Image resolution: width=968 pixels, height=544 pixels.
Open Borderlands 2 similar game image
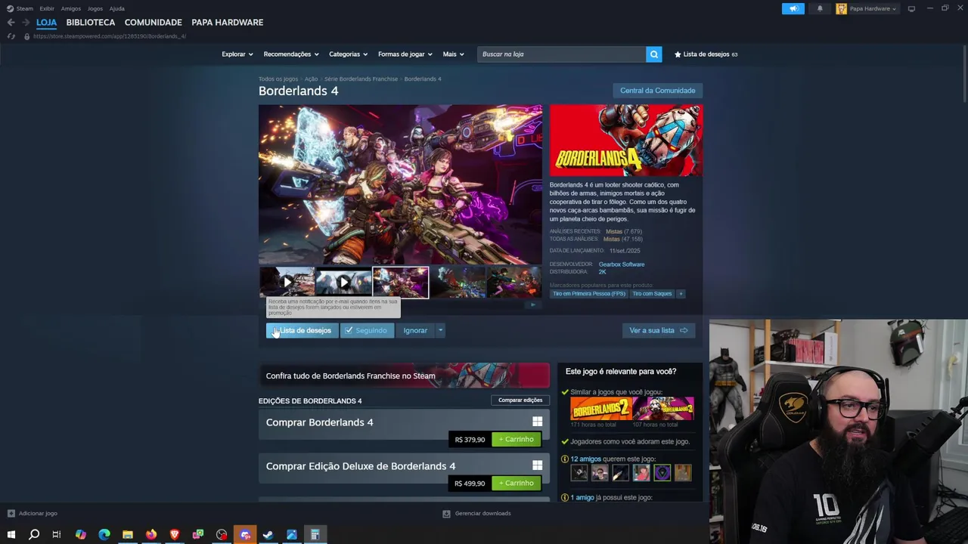[600, 409]
